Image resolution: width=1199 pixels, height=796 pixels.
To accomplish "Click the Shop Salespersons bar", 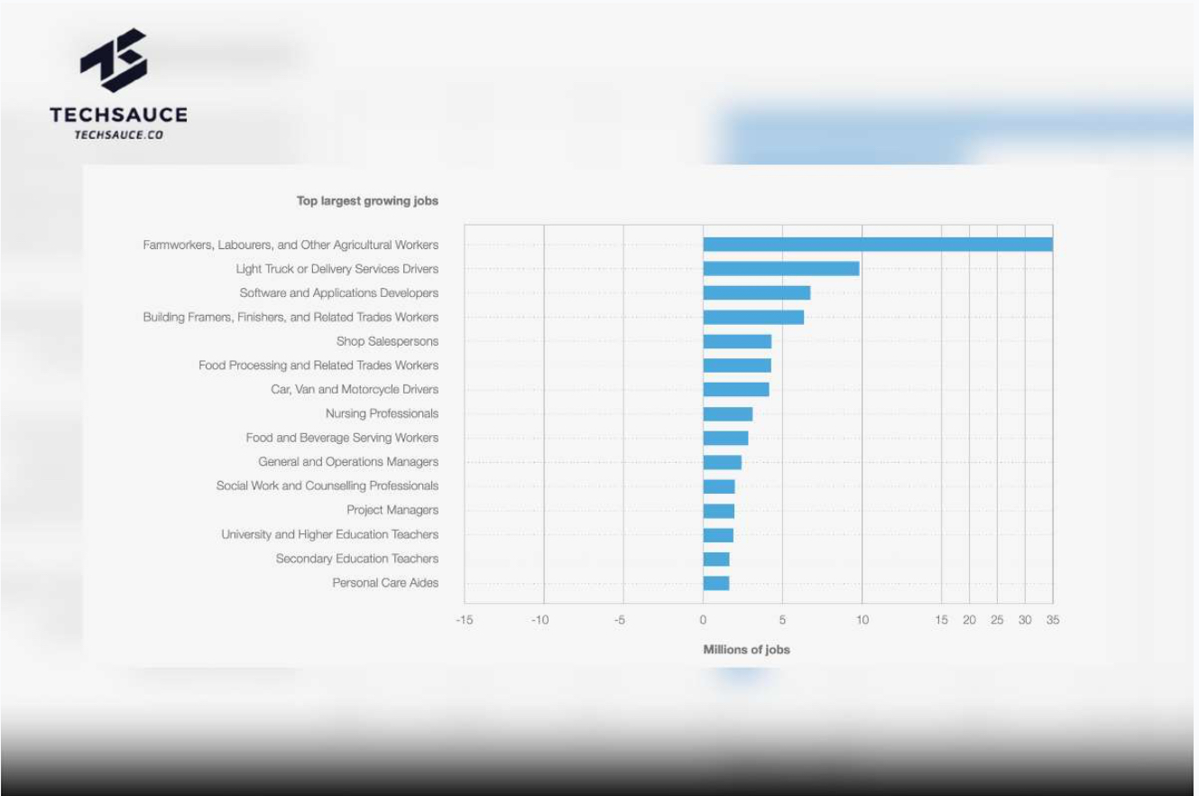I will point(736,341).
